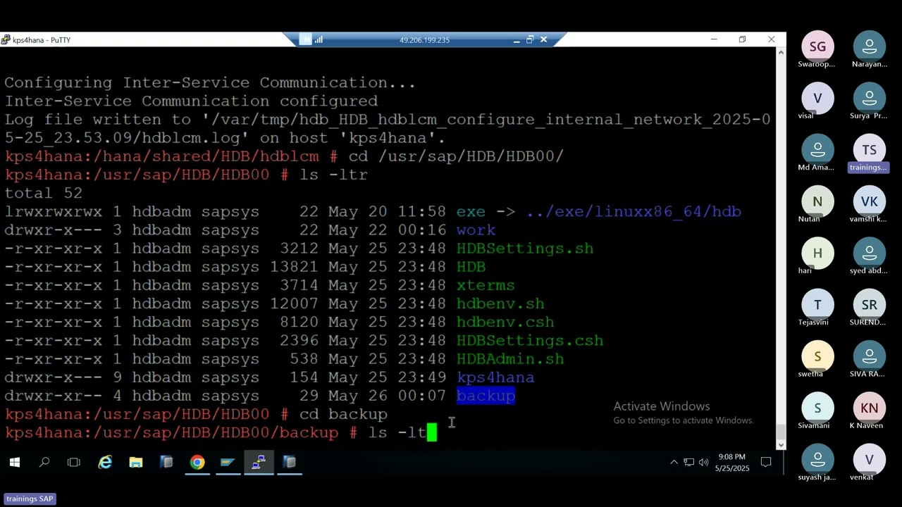902x507 pixels.
Task: Click the 'kps4hana' directory entry in listing
Action: pos(495,377)
